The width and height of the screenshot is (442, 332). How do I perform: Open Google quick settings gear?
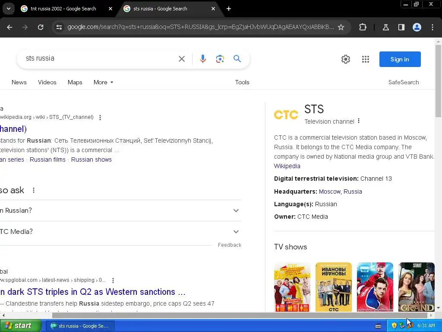tap(346, 59)
